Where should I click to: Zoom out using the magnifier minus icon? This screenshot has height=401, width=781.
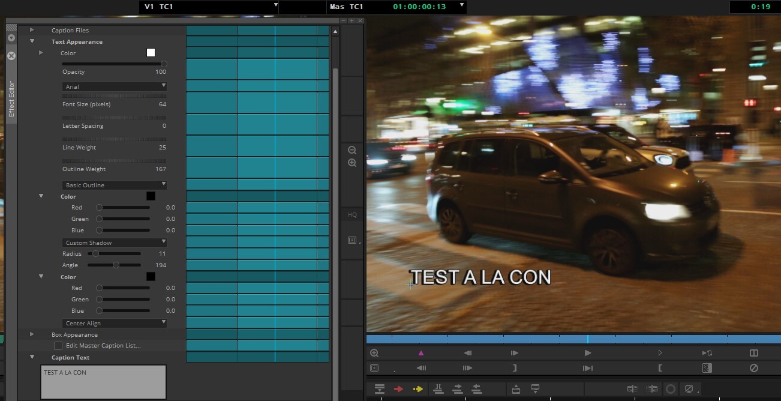click(352, 150)
